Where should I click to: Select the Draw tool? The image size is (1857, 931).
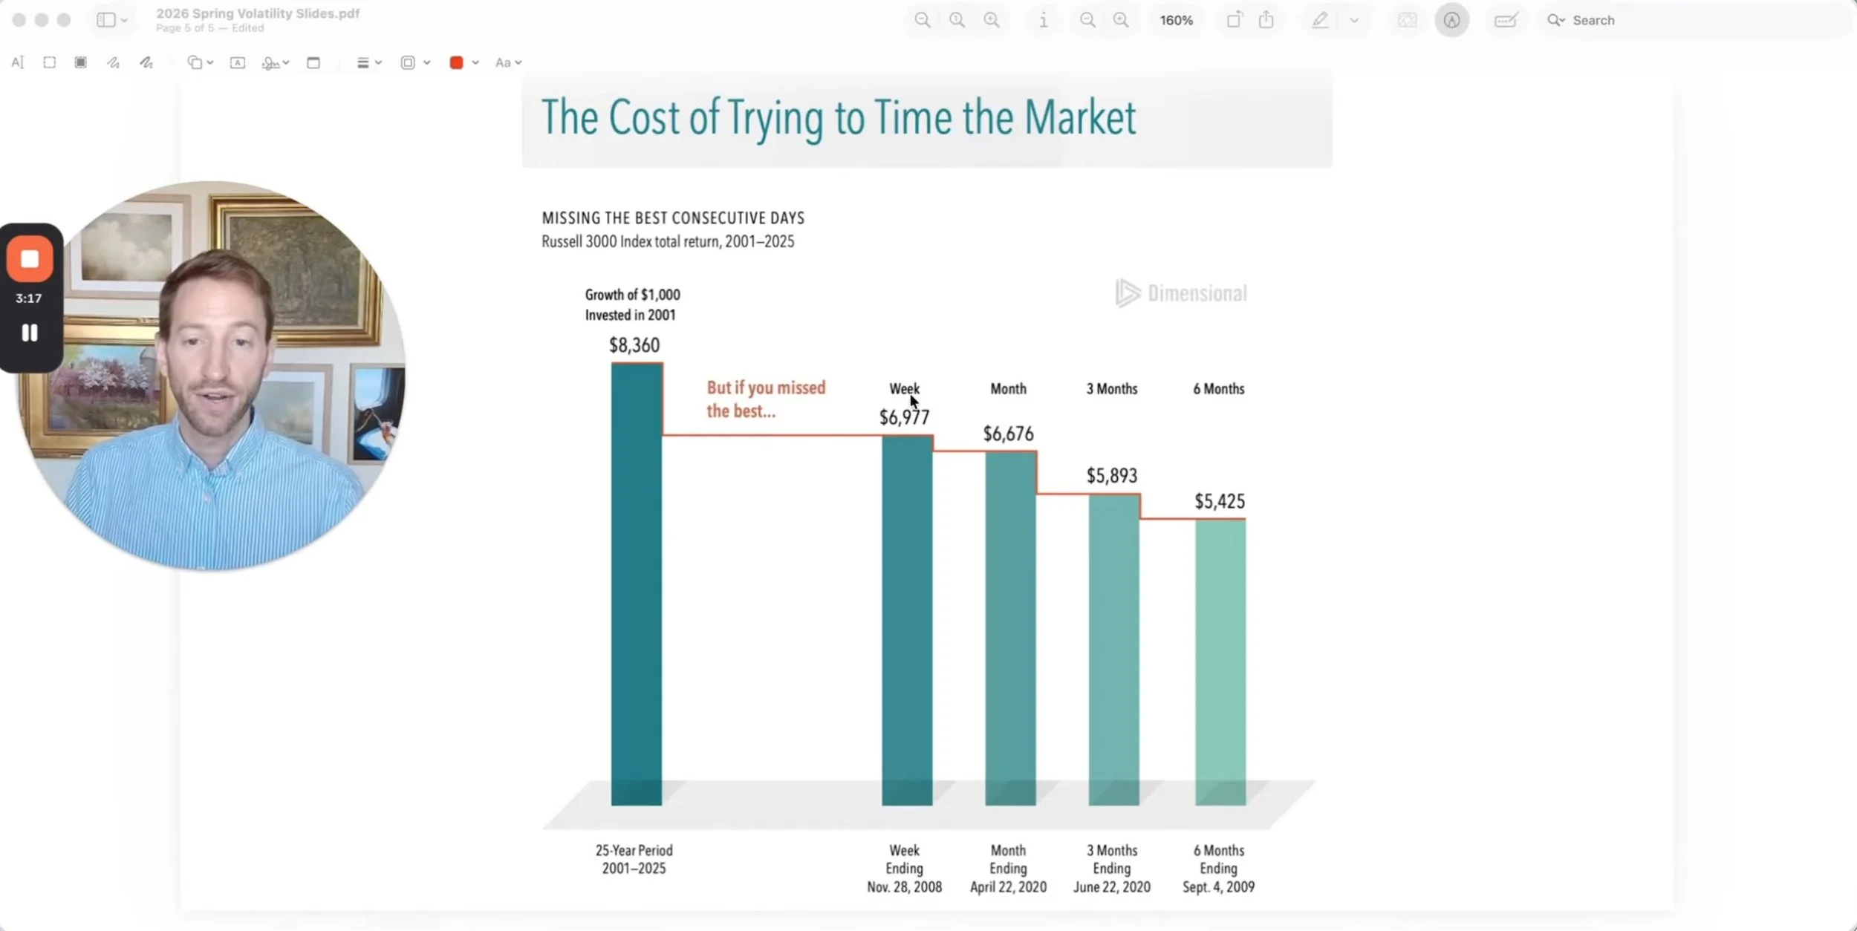[x=146, y=62]
